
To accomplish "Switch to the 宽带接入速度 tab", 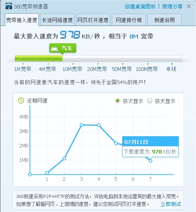I will pos(22,20).
